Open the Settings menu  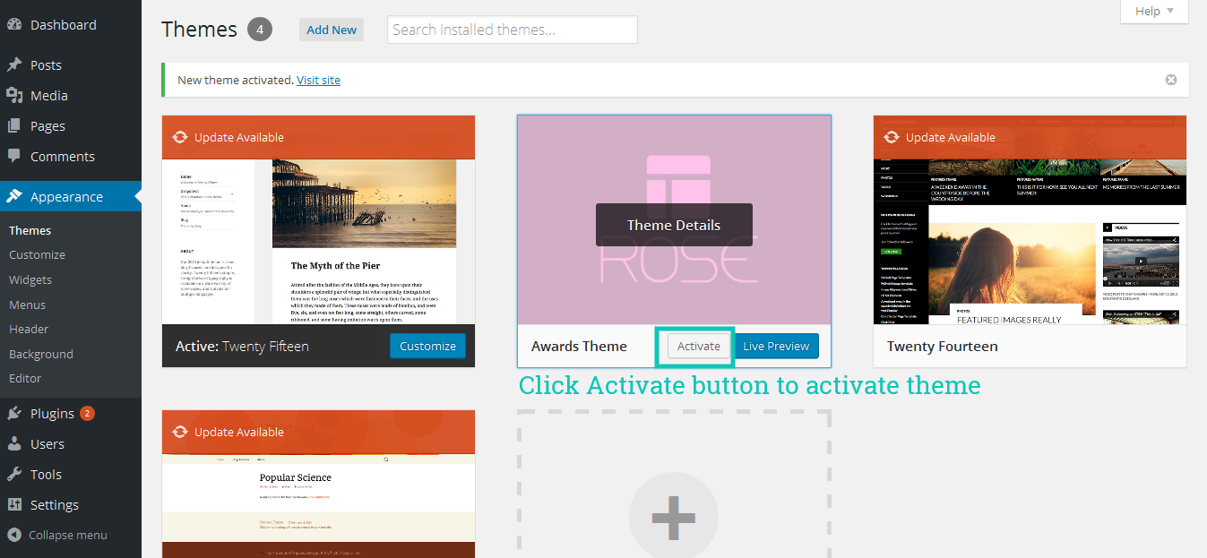tap(55, 504)
